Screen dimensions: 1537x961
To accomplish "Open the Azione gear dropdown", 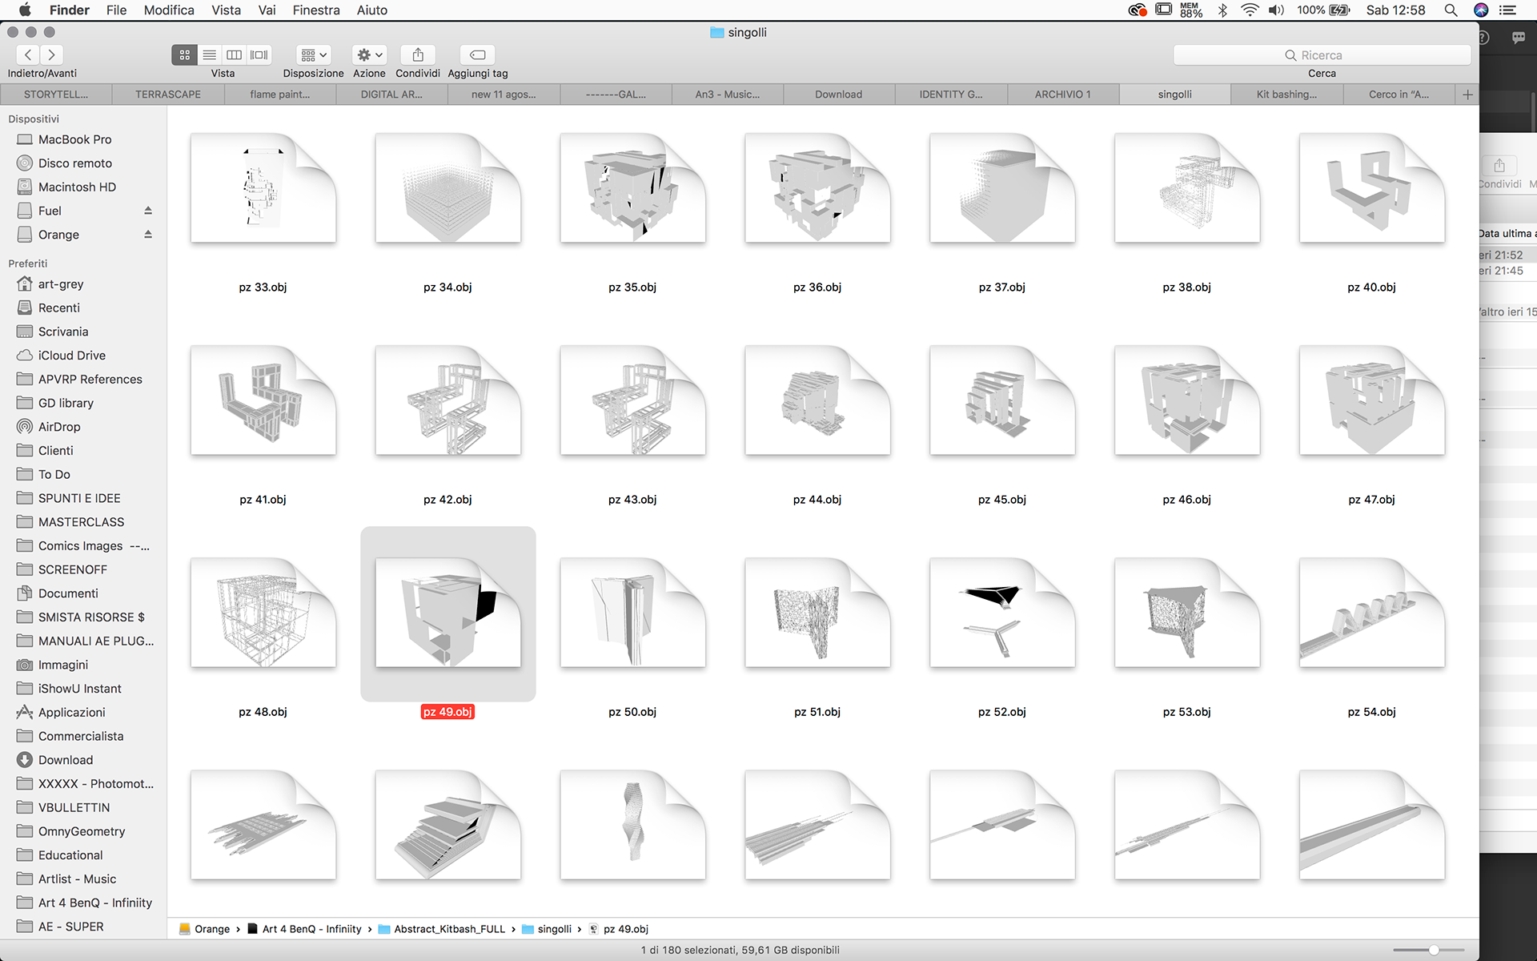I will (369, 54).
